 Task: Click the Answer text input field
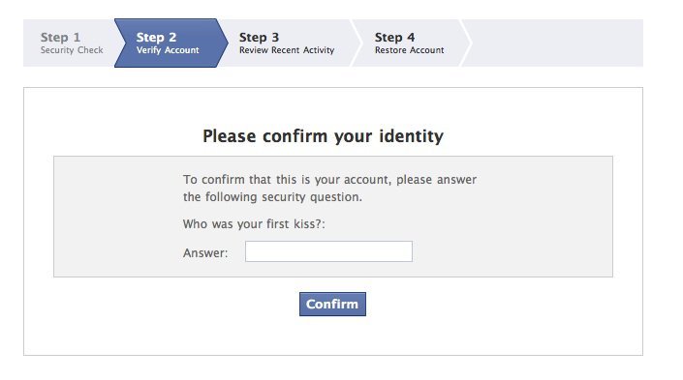tap(328, 251)
